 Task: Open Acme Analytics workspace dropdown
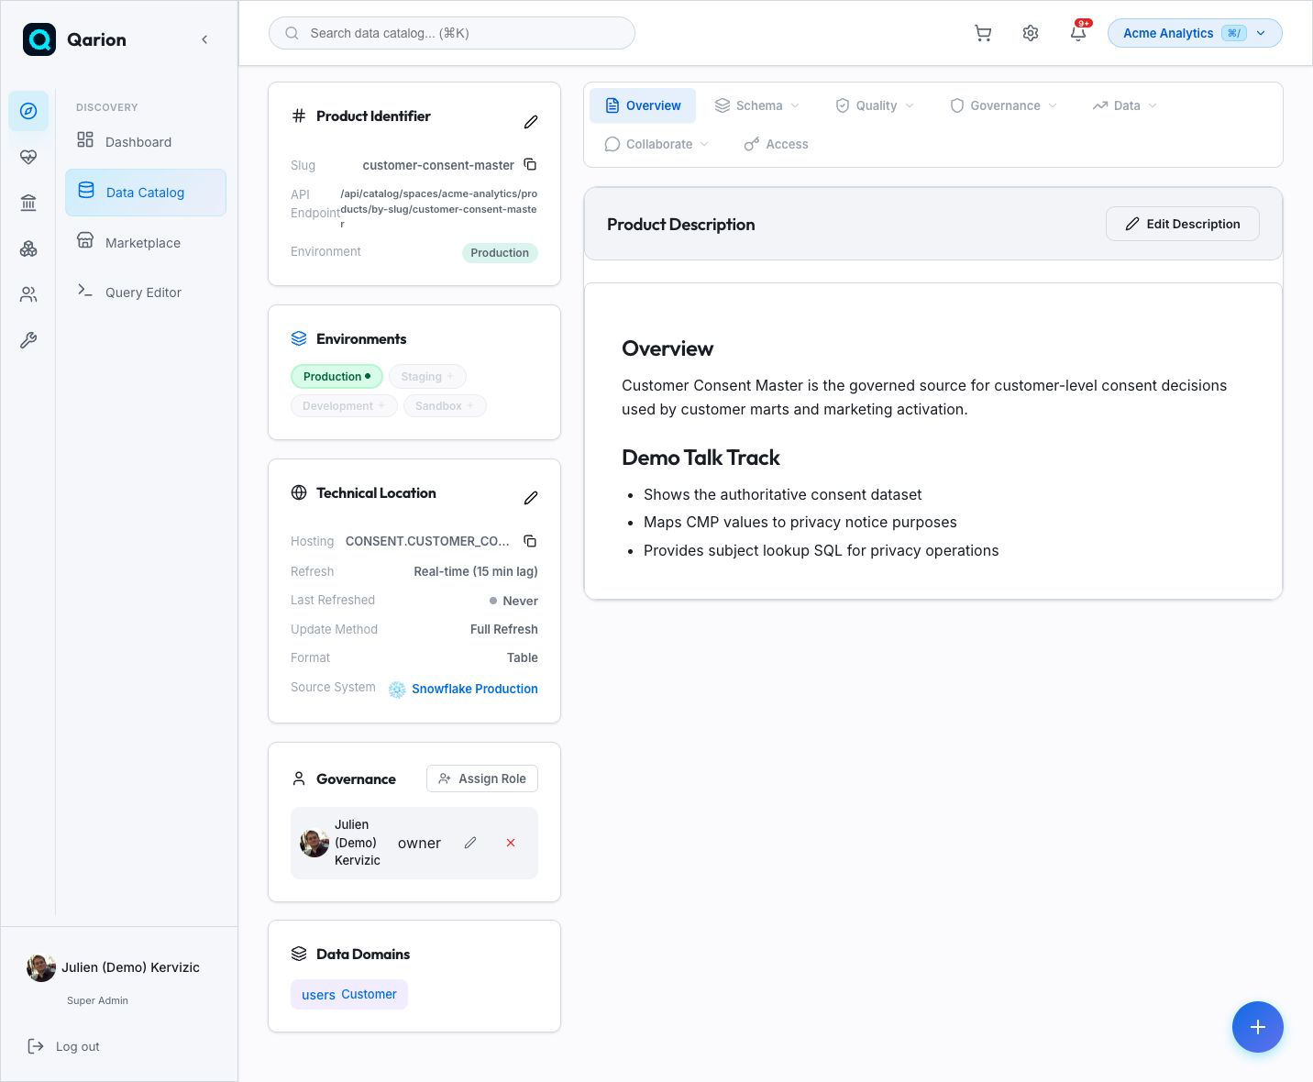pos(1195,33)
